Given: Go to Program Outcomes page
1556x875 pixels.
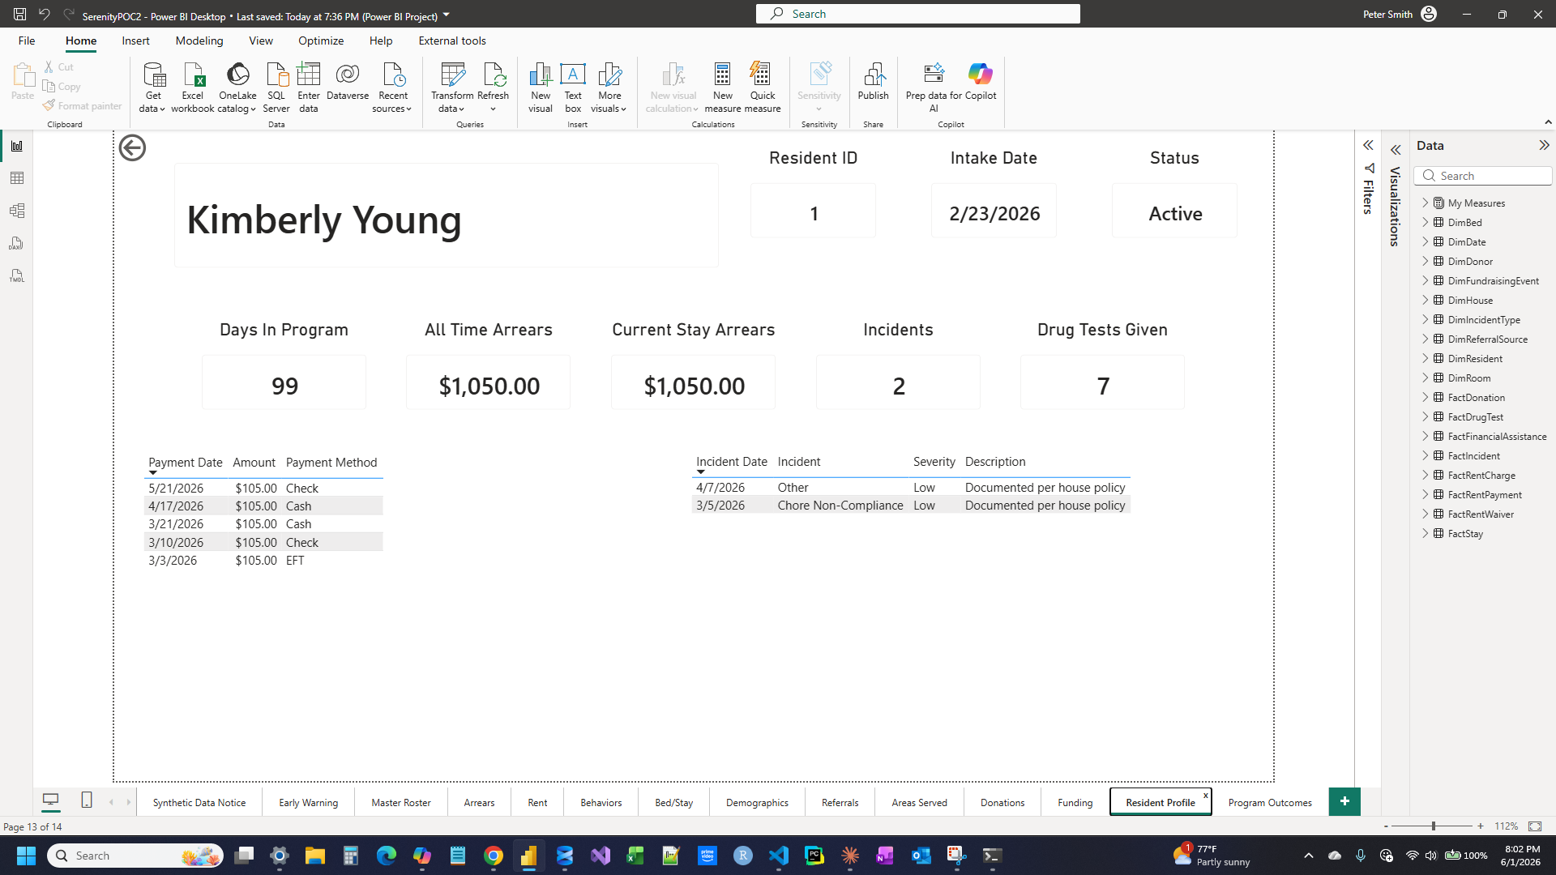Looking at the screenshot, I should point(1270,802).
